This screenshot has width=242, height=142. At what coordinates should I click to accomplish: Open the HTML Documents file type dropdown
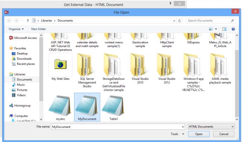click(211, 127)
